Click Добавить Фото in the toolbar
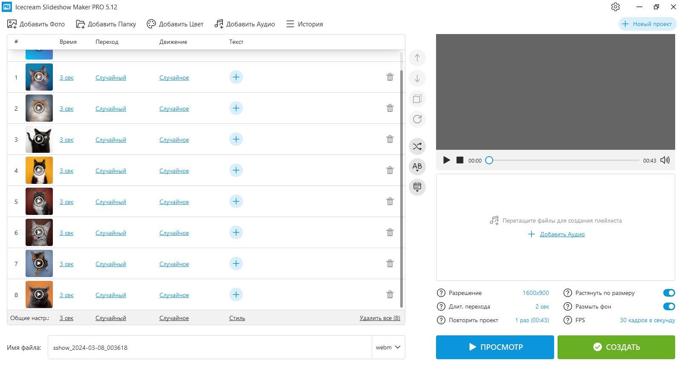 tap(36, 24)
